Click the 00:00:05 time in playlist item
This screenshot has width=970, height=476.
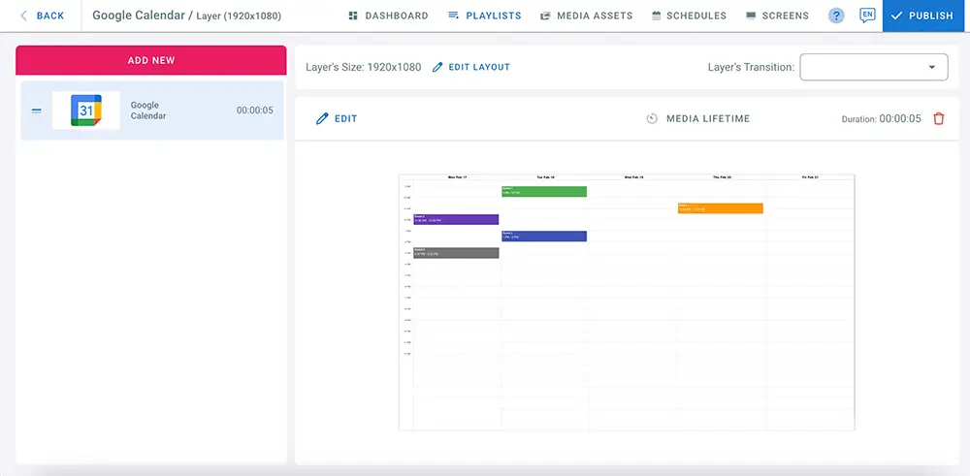pos(254,111)
